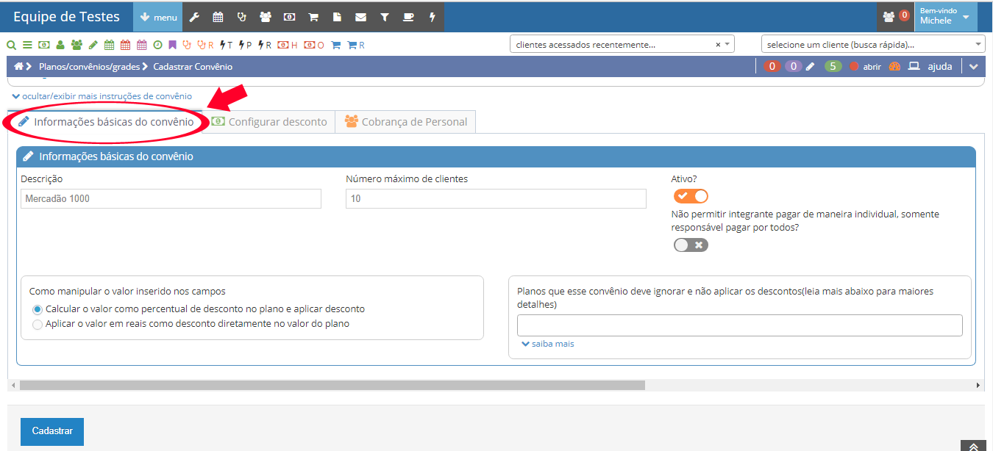Viewport: 993px width, 451px height.
Task: Enable responsible-pays-for-all toggle
Action: [691, 245]
